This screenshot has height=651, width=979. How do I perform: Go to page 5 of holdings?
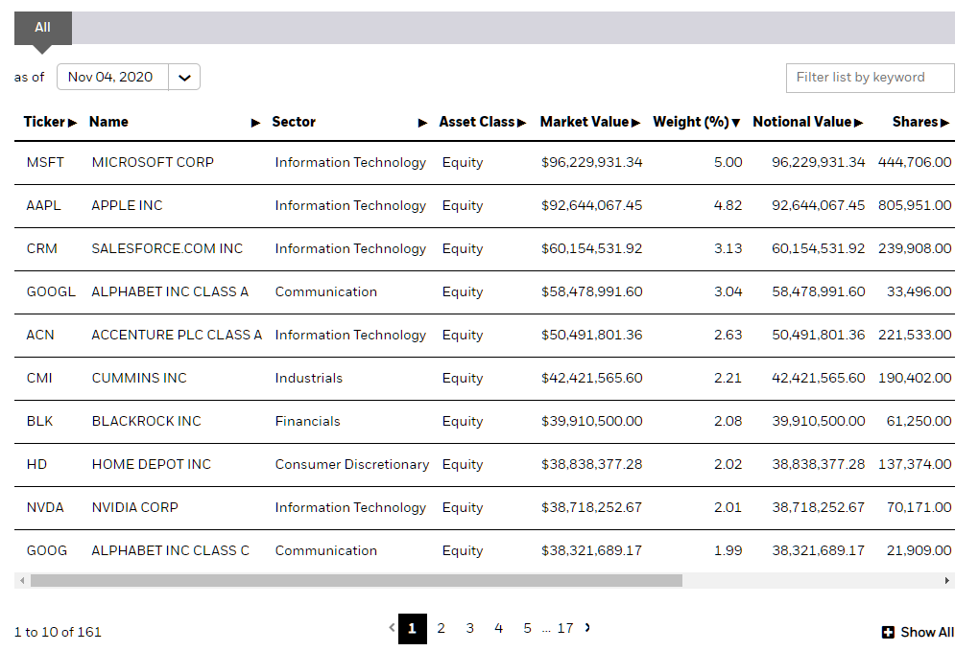coord(527,628)
